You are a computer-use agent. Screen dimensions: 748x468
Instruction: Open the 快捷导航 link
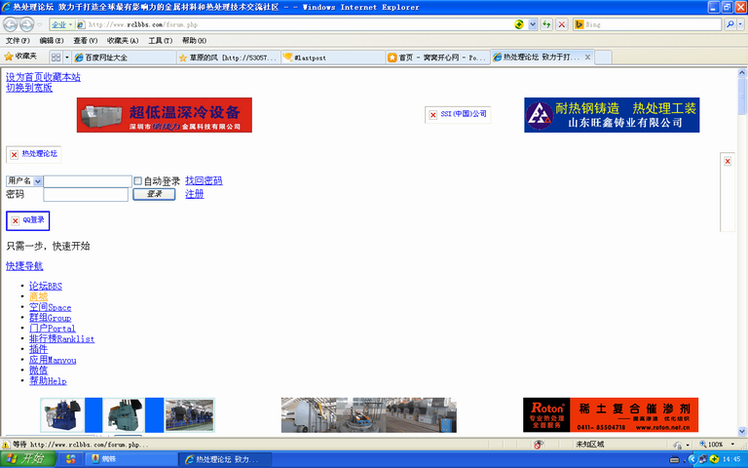click(x=24, y=266)
